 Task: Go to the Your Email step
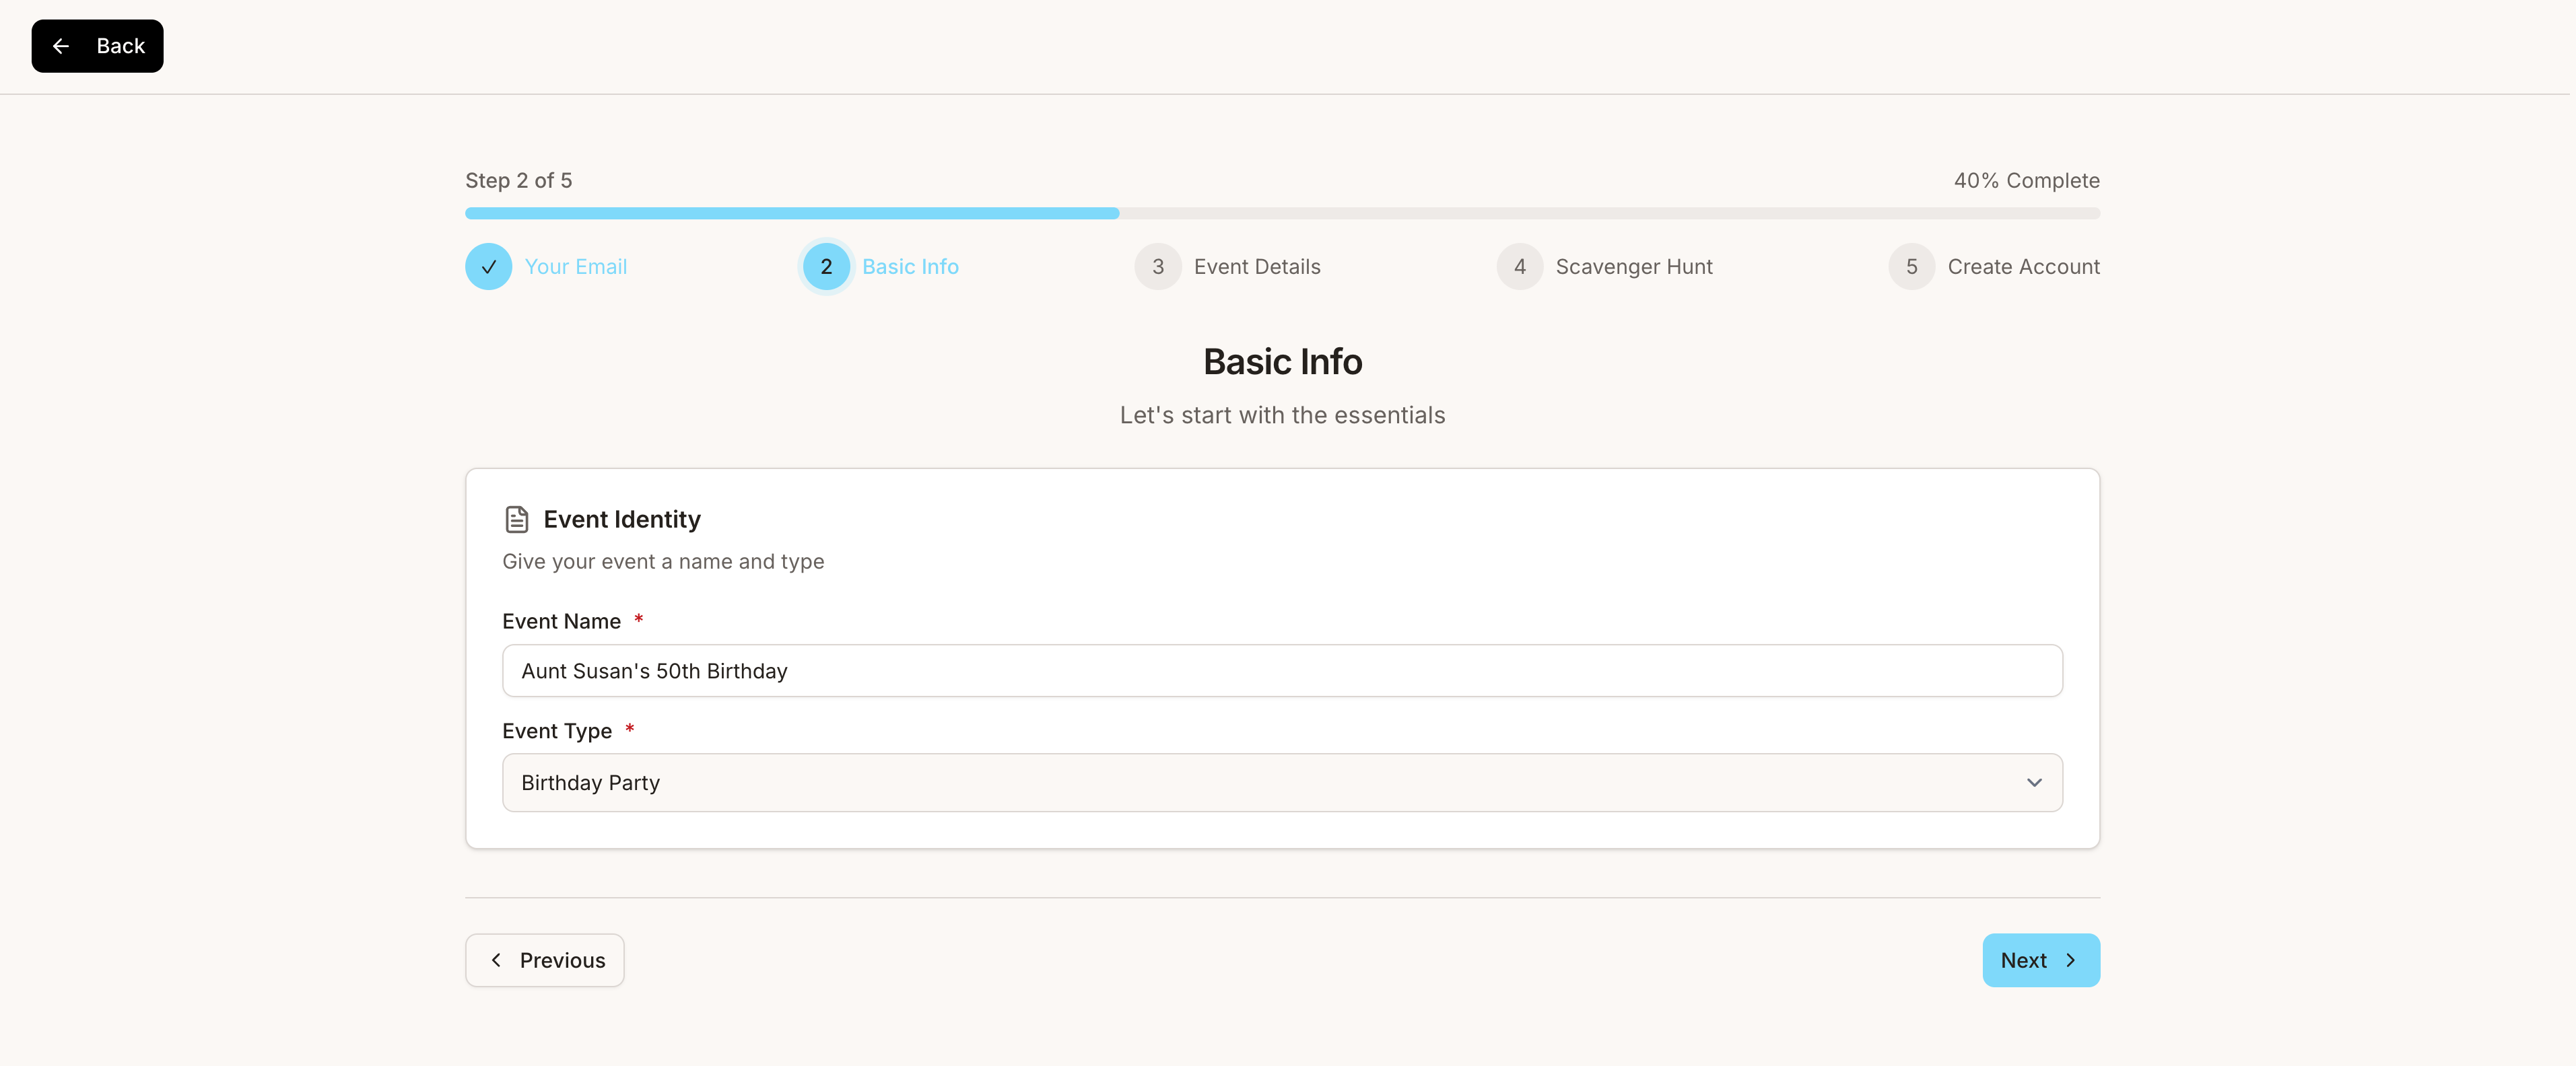point(575,267)
